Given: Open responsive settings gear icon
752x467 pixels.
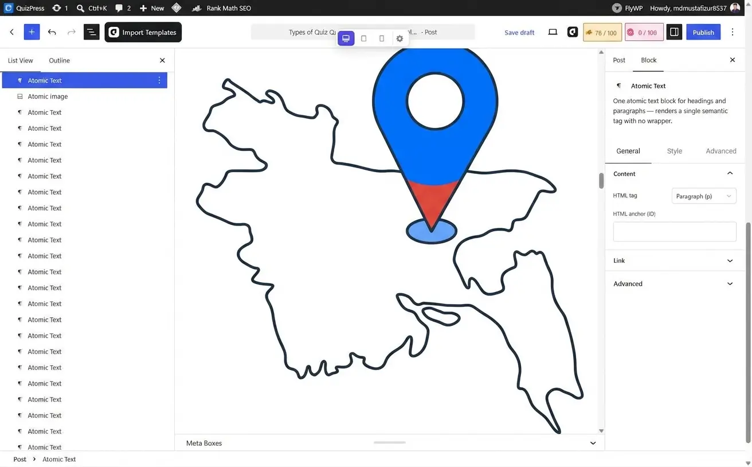Looking at the screenshot, I should pos(399,38).
